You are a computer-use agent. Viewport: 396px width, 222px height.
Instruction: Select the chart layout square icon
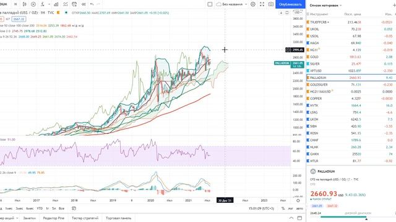(210, 4)
